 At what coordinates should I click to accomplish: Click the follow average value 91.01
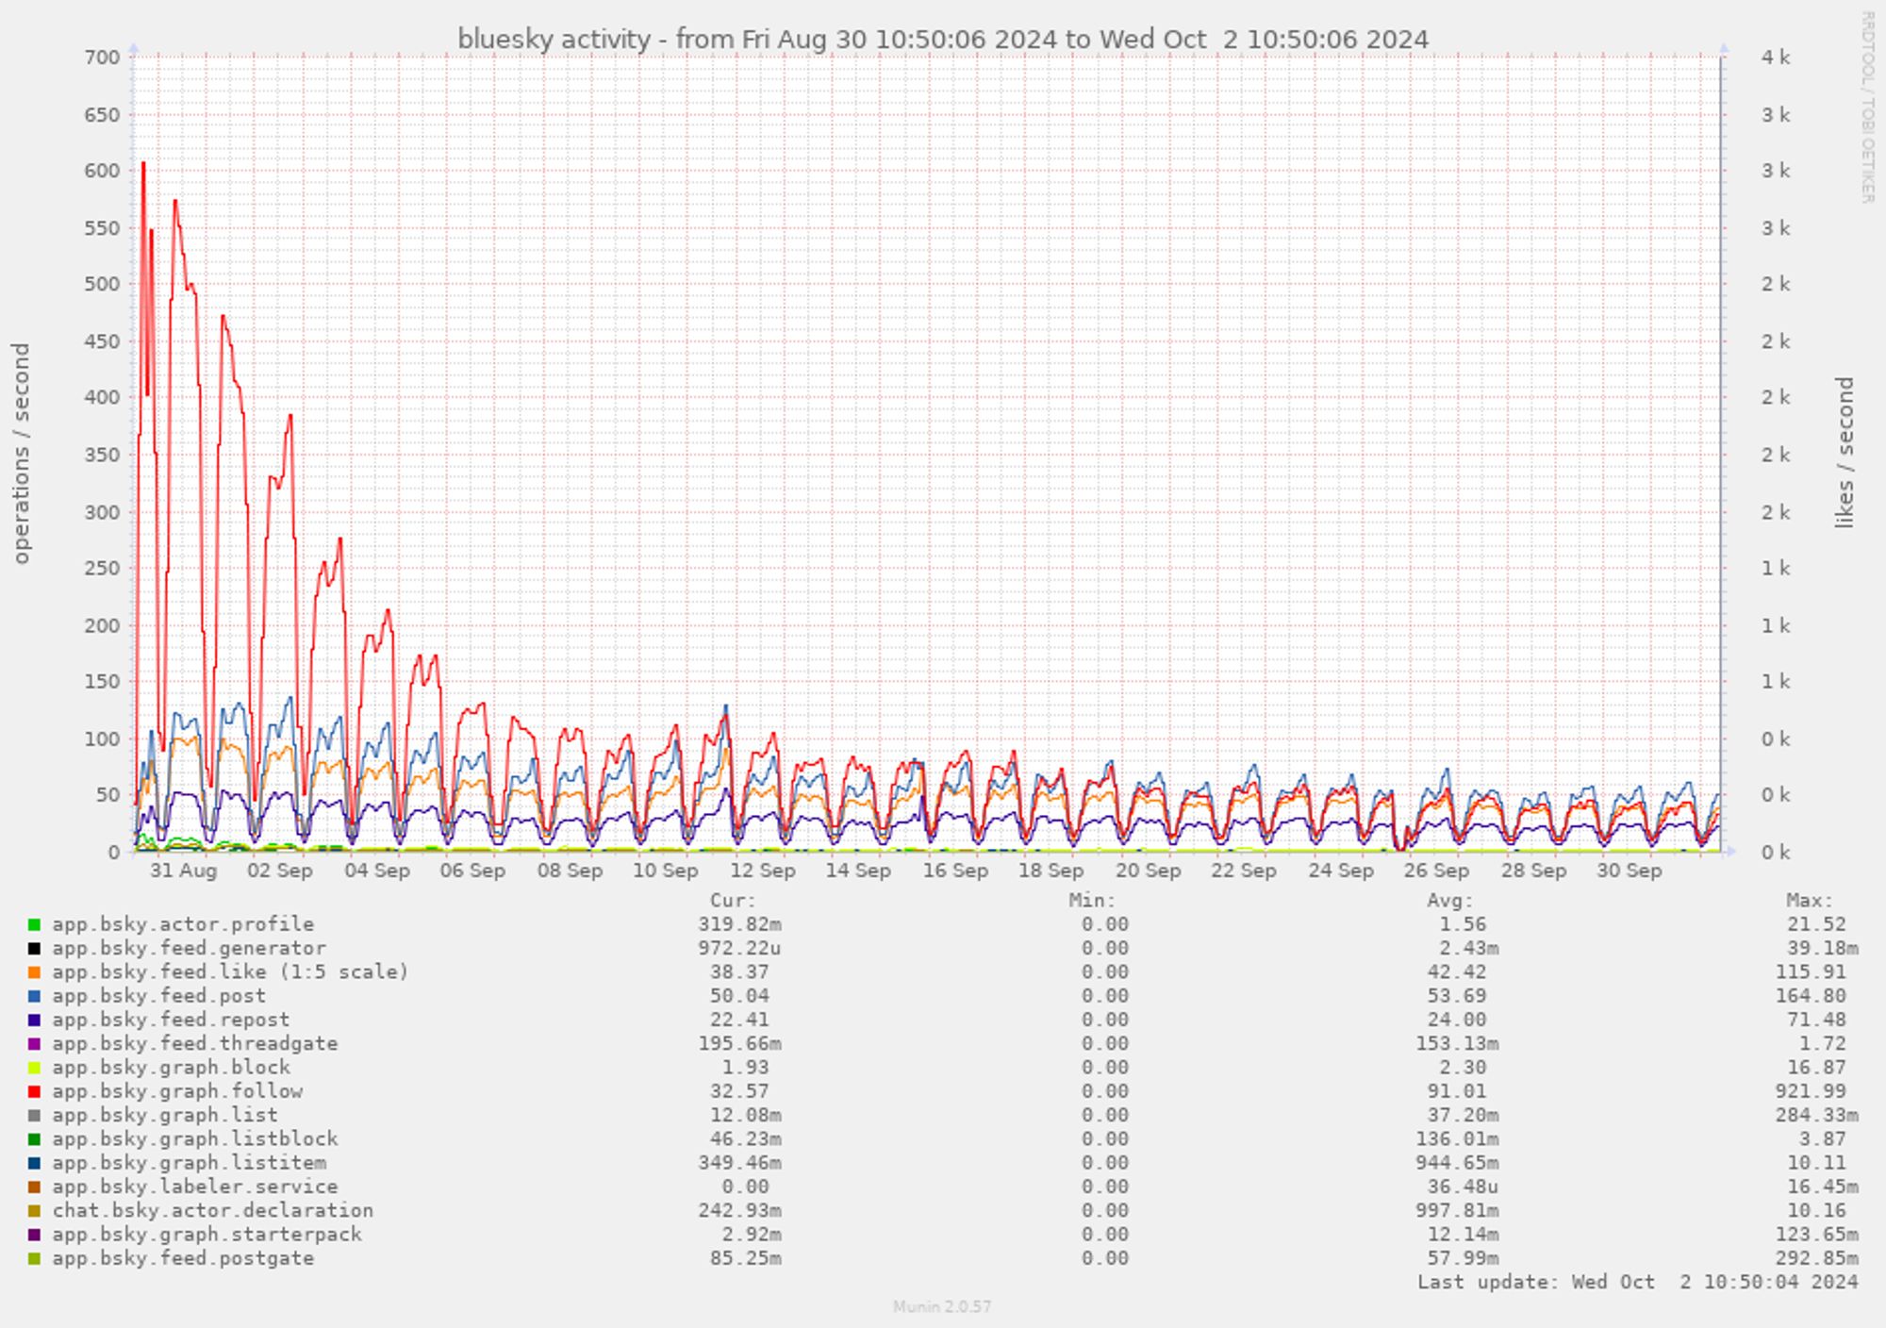pos(1456,1091)
